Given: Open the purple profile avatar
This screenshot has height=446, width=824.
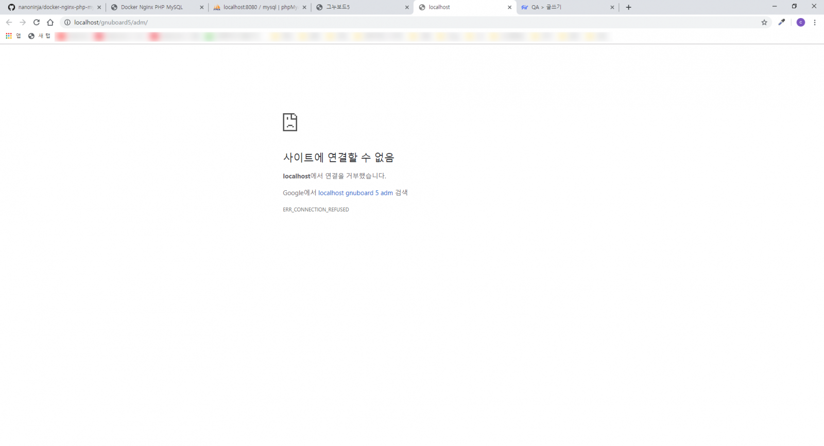Looking at the screenshot, I should click(801, 22).
